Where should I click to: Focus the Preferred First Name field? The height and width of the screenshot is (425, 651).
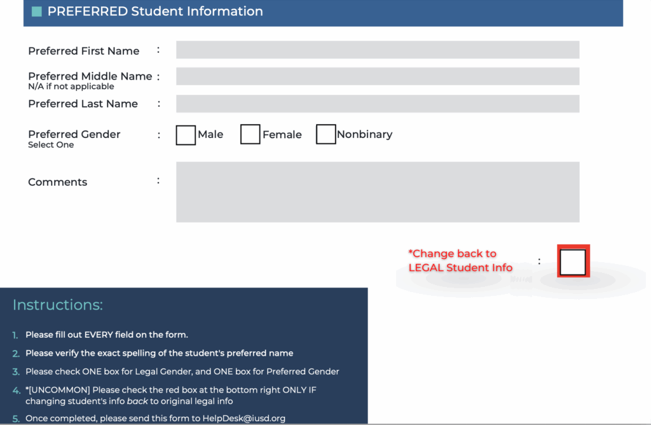click(x=378, y=50)
